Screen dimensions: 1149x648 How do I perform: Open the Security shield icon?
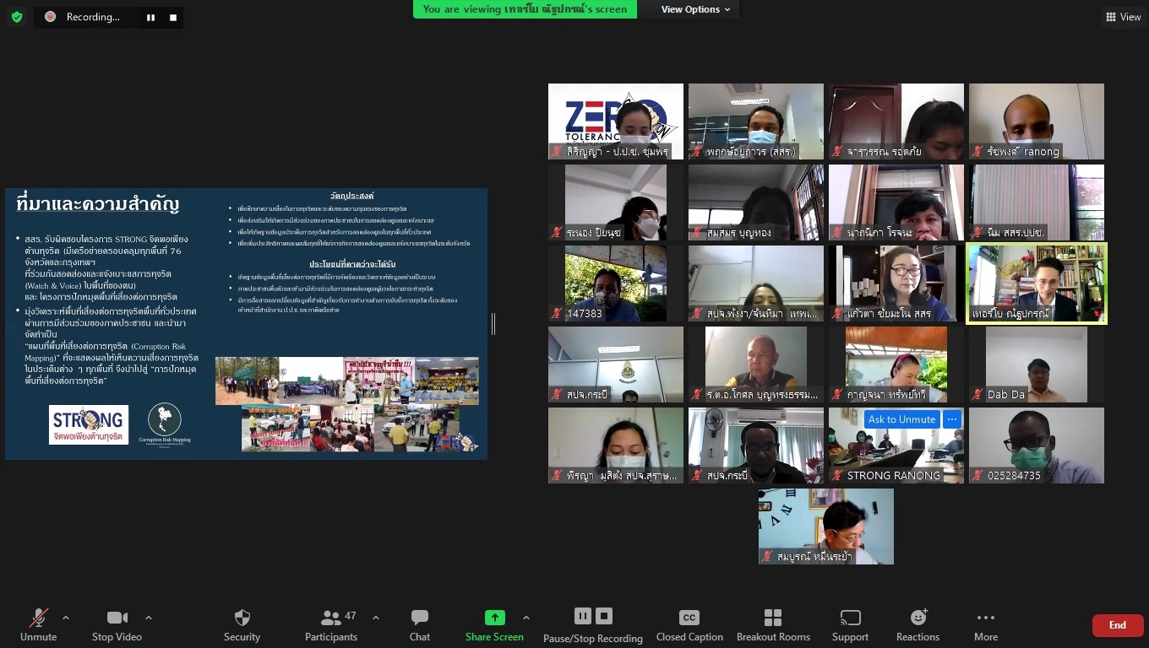[242, 618]
